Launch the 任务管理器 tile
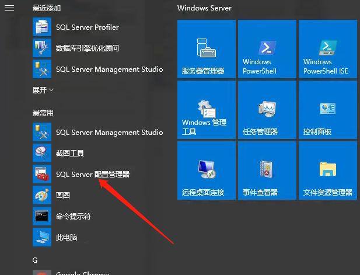This screenshot has width=360, height=275. tap(267, 110)
